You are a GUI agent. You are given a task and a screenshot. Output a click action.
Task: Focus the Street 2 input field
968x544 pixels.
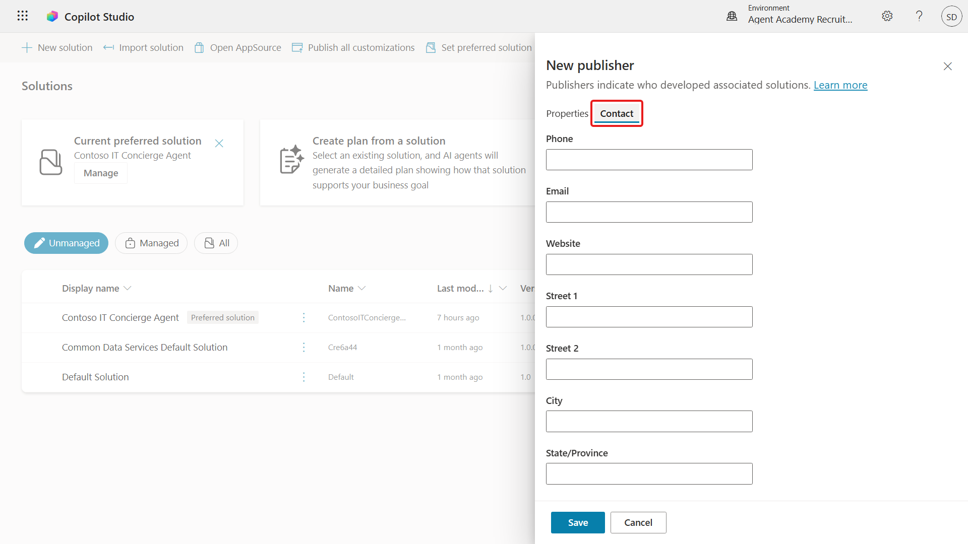649,369
